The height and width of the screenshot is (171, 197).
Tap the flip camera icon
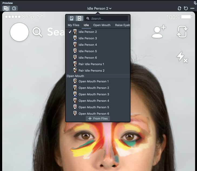click(182, 32)
